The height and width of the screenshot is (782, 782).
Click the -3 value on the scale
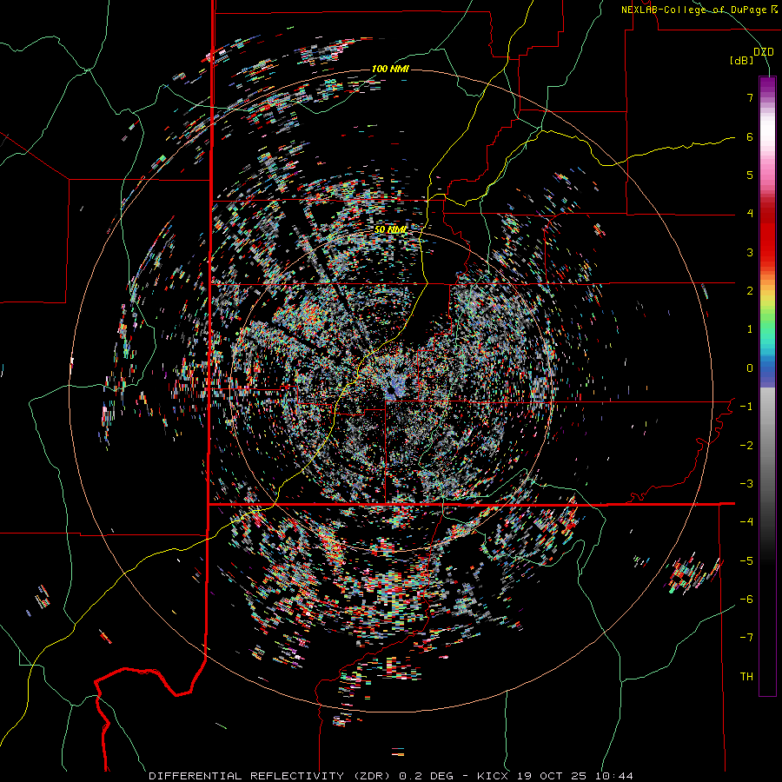pyautogui.click(x=746, y=483)
